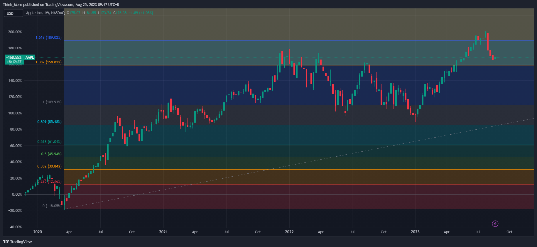Click the 60.00% price axis label
The height and width of the screenshot is (247, 537).
[16, 146]
